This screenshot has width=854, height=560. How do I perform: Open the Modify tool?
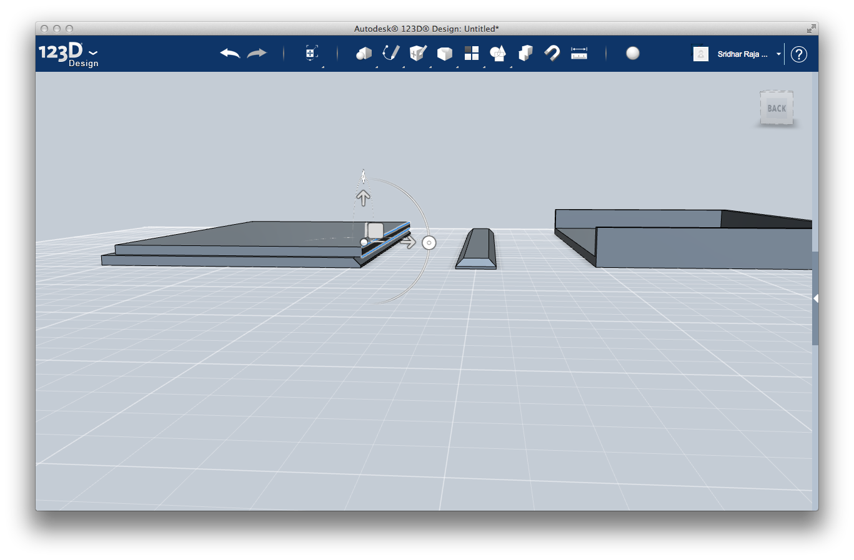click(x=444, y=54)
